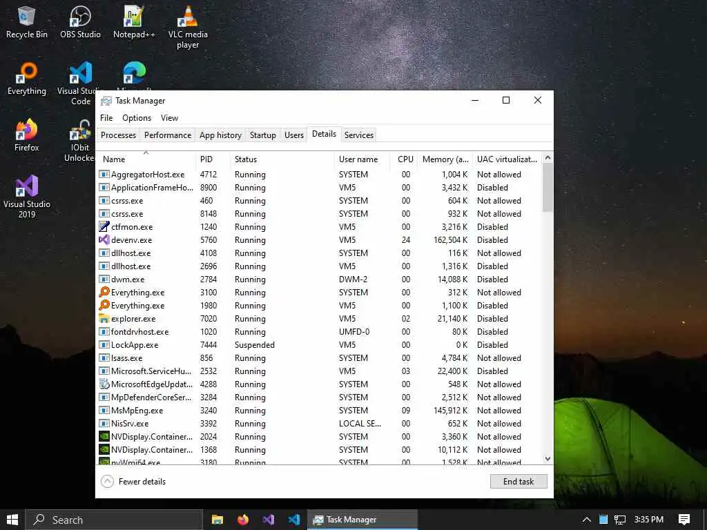This screenshot has height=530, width=707.
Task: Click the Task Manager title bar icon
Action: [106, 101]
